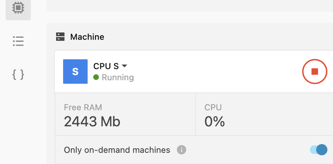Click the empty panel above Machine section
Screen dimensions: 333x164
(x=189, y=5)
